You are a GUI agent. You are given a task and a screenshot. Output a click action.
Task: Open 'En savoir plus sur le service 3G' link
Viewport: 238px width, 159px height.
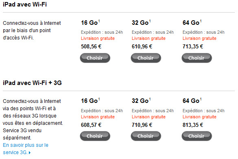pos(26,149)
